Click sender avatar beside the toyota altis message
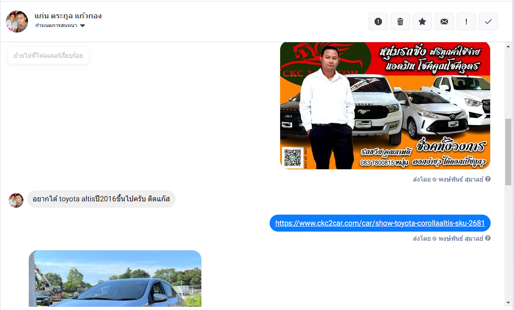Screen dimensions: 514x310 point(16,200)
